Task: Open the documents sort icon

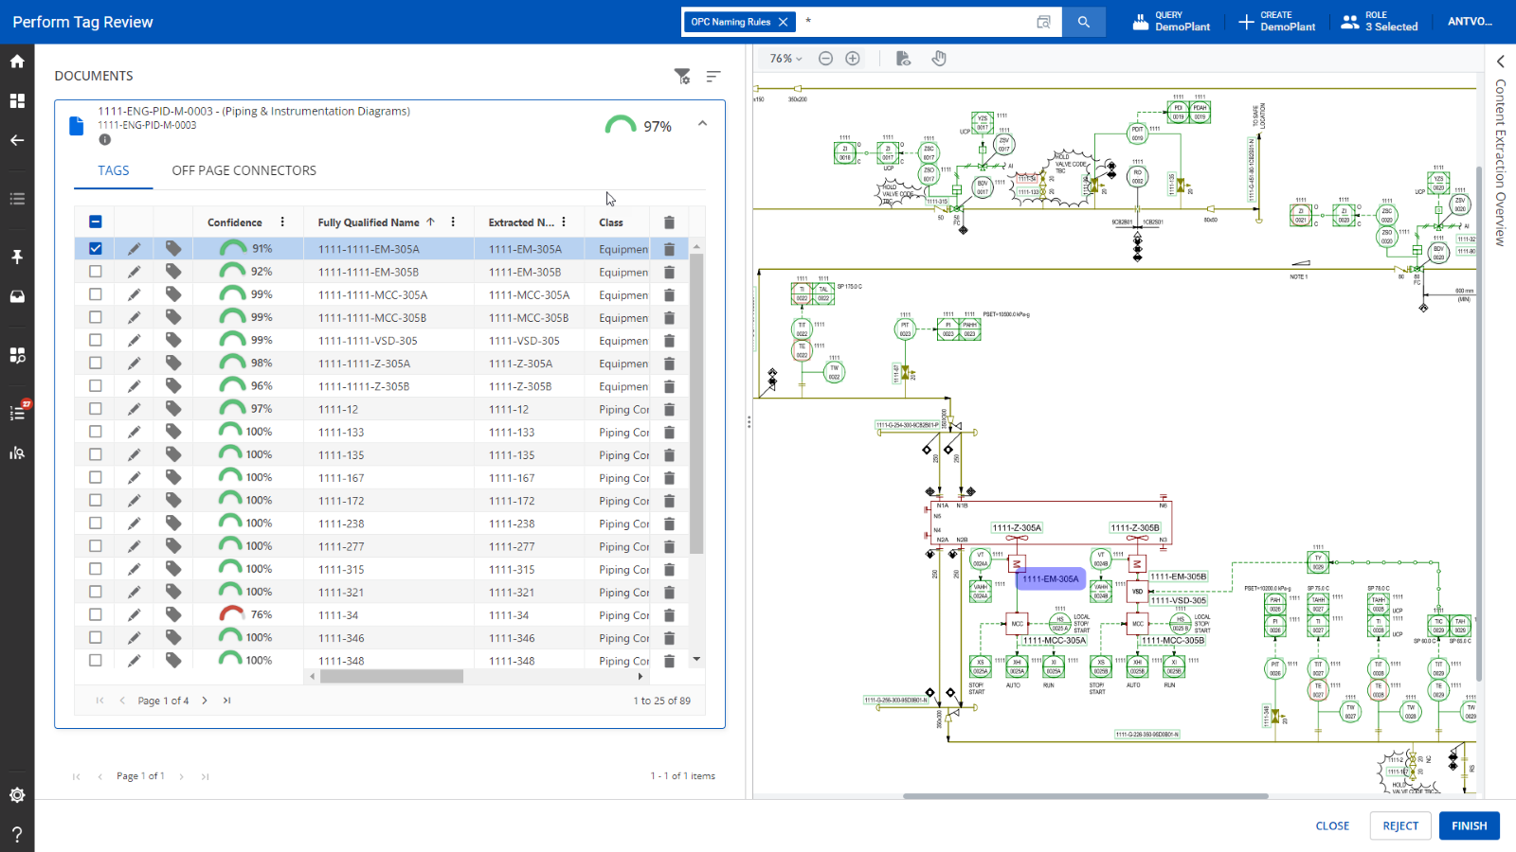Action: [x=713, y=76]
